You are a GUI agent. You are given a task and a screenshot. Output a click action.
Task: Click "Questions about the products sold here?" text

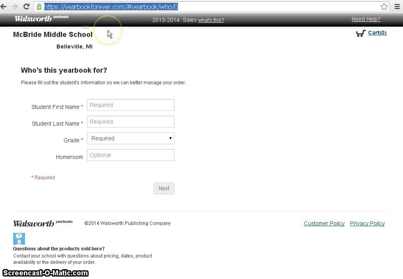pyautogui.click(x=59, y=249)
